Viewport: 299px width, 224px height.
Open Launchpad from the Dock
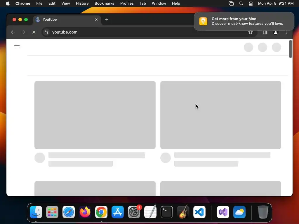point(52,212)
